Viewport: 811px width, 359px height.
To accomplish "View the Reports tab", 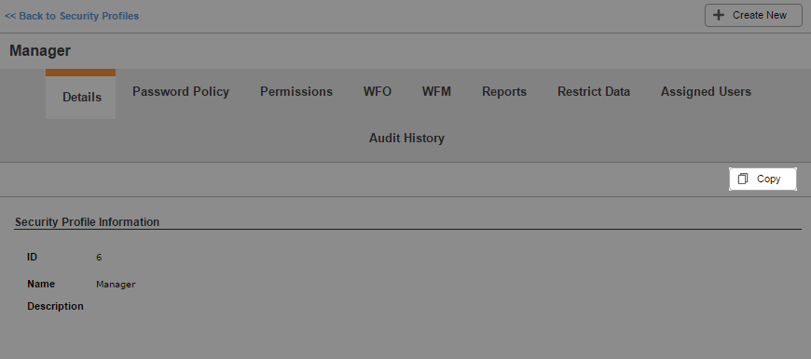I will pyautogui.click(x=504, y=92).
